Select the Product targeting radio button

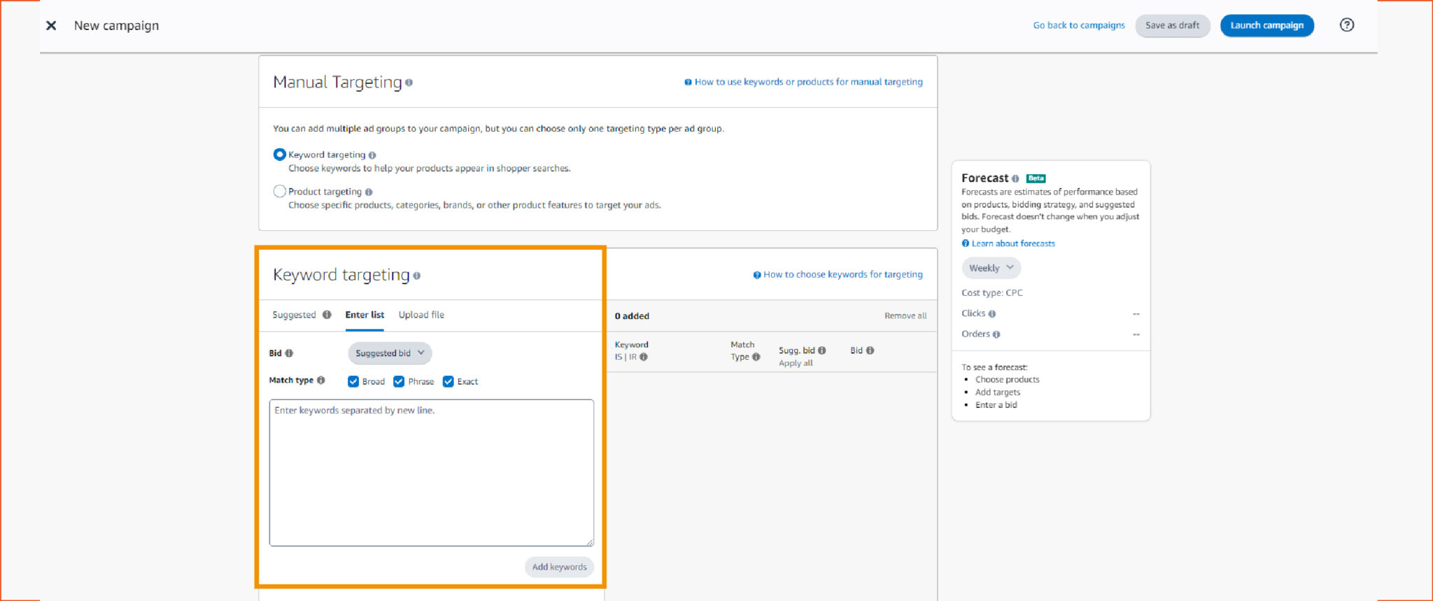click(x=280, y=191)
